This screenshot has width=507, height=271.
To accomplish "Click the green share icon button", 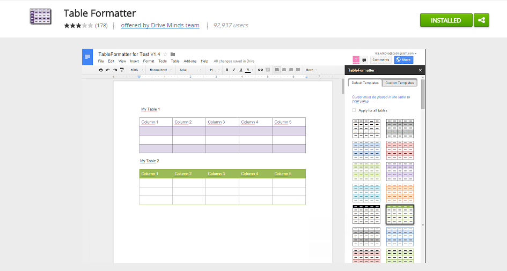I will [481, 20].
